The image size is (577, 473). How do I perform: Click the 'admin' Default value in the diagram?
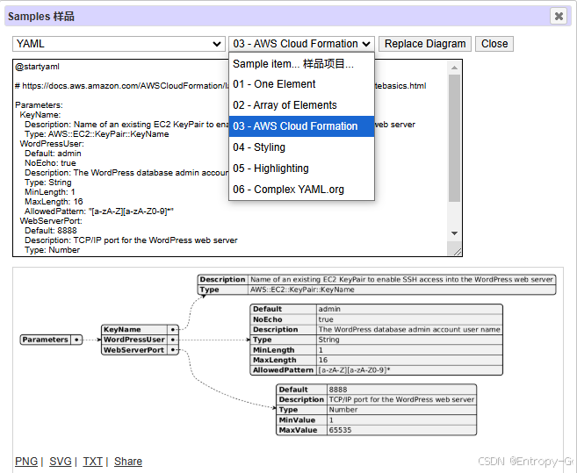tap(409, 309)
